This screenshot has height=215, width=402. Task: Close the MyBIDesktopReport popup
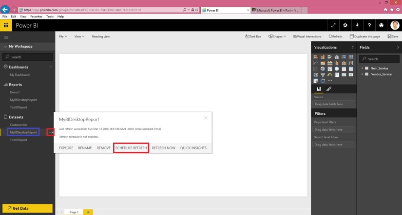click(x=206, y=118)
